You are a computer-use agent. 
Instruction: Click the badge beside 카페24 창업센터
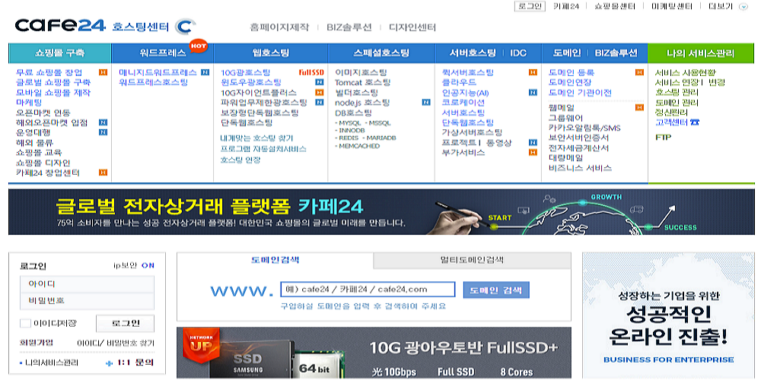point(103,173)
